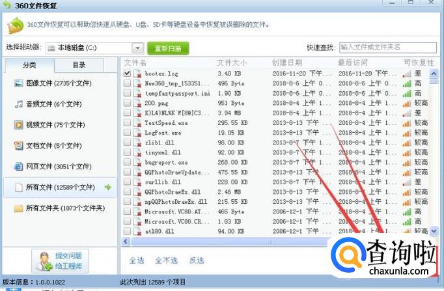Select the document files category icon

(18, 146)
